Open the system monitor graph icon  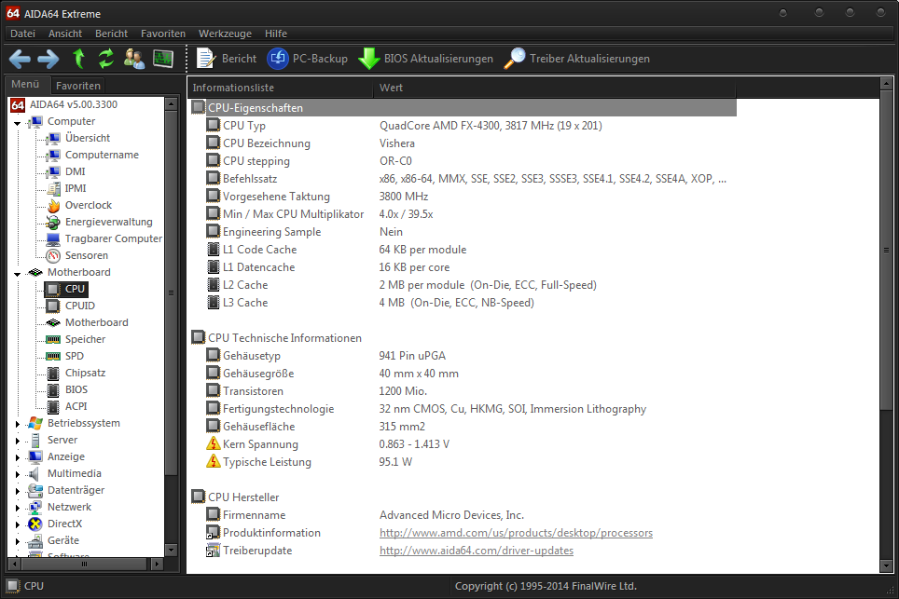[163, 59]
